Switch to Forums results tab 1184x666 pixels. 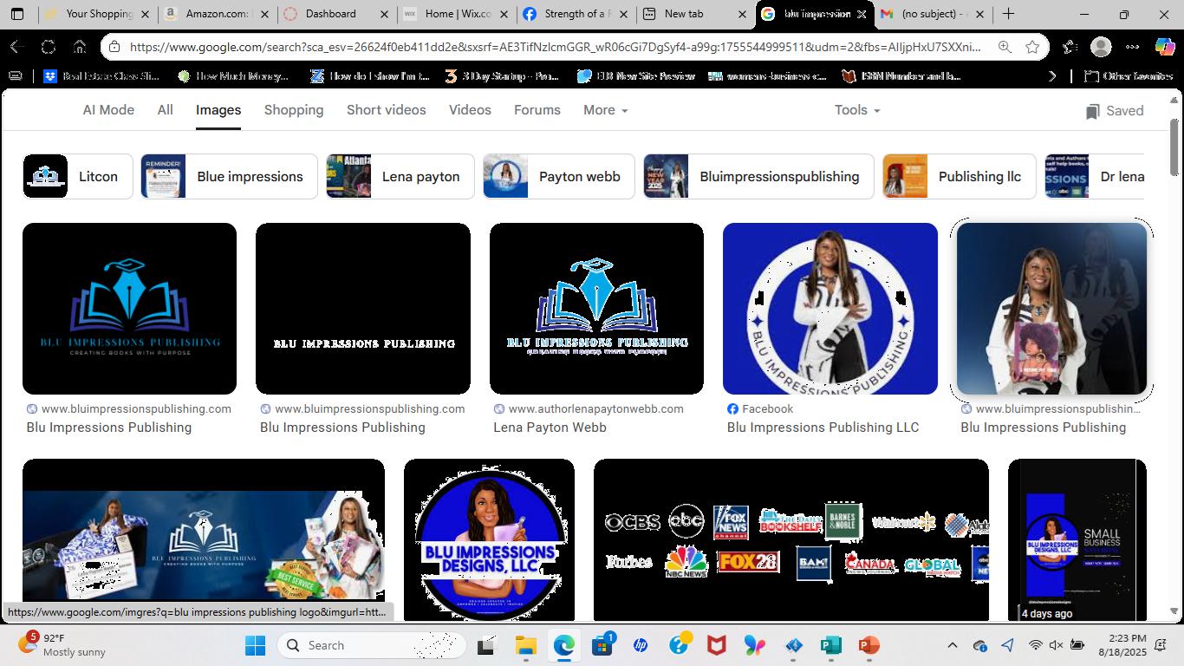tap(537, 110)
